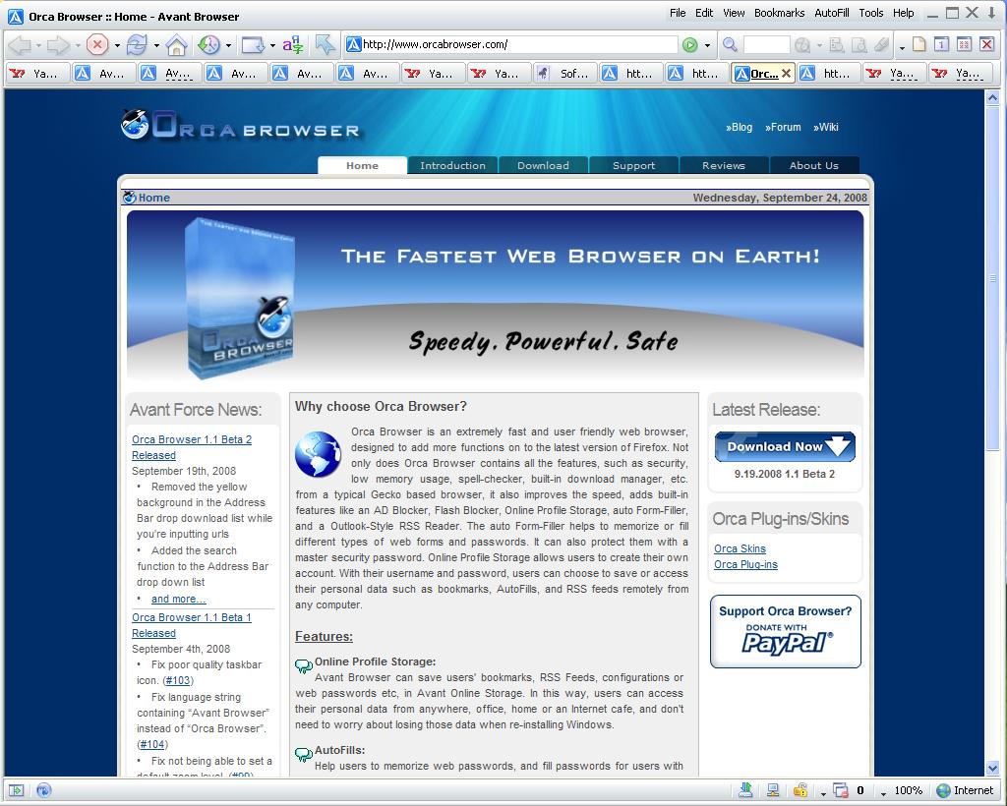
Task: Open the Help menu
Action: click(903, 13)
